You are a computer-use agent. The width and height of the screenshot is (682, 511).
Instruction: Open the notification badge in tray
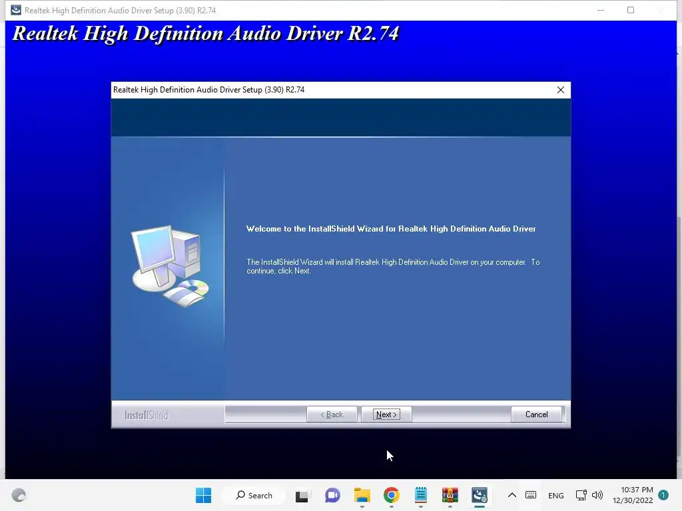pyautogui.click(x=663, y=495)
